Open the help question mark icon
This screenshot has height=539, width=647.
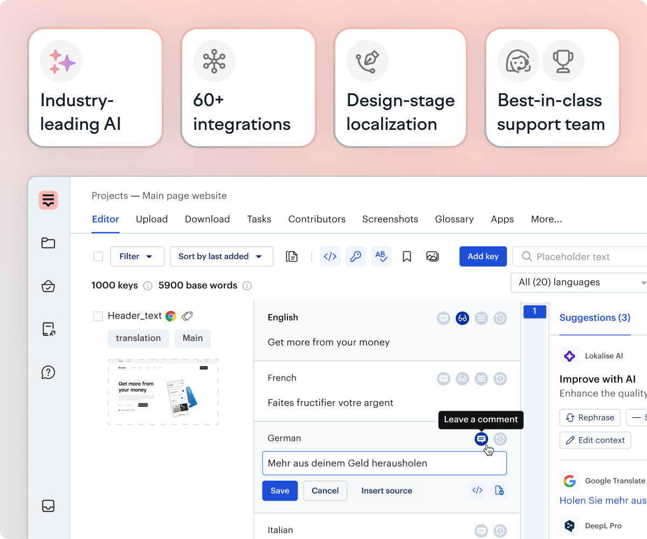pyautogui.click(x=49, y=372)
